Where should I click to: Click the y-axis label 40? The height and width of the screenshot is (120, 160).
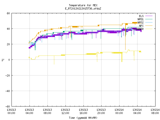click(8, 29)
